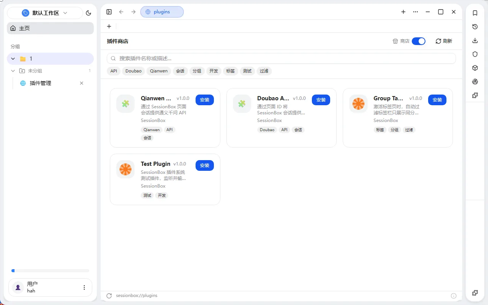Toggle dark mode with the moon icon

click(x=89, y=13)
